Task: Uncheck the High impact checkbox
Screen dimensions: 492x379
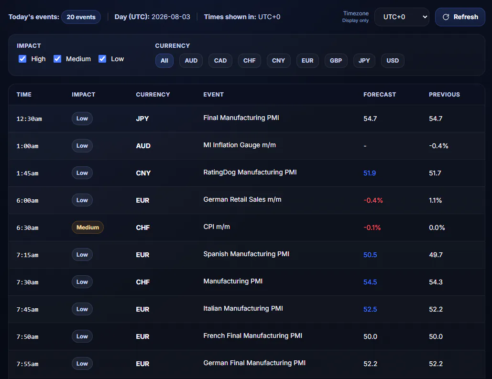Action: [22, 59]
